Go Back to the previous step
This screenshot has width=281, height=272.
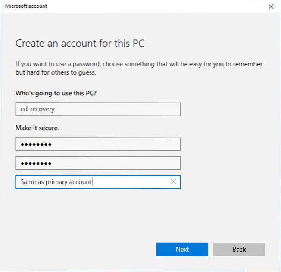239,249
